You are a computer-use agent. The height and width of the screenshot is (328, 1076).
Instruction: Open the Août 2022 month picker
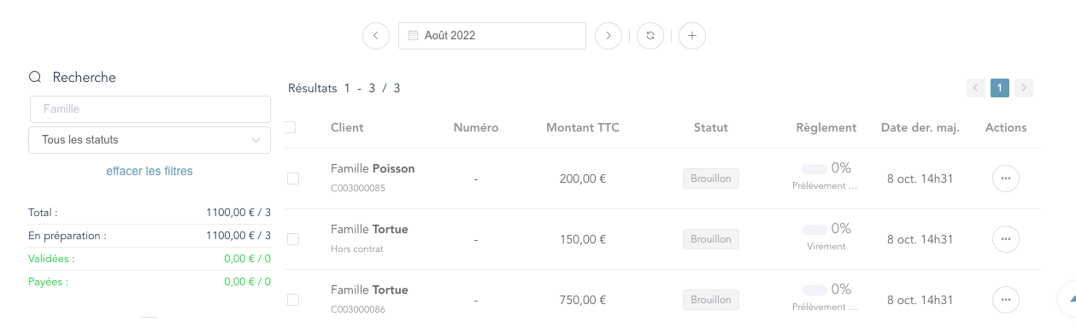pyautogui.click(x=492, y=36)
